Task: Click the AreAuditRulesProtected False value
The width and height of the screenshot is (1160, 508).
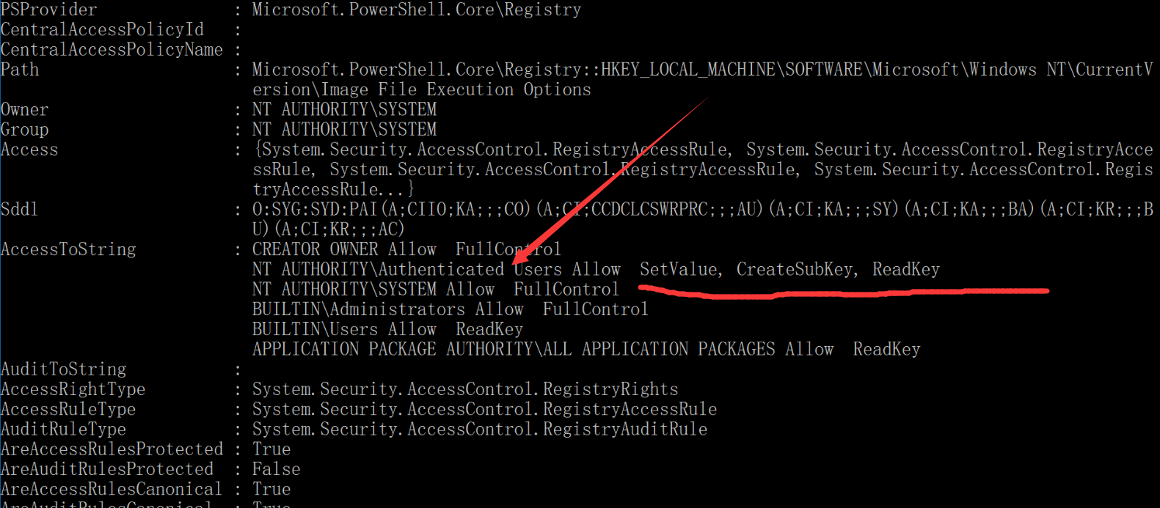Action: [277, 469]
